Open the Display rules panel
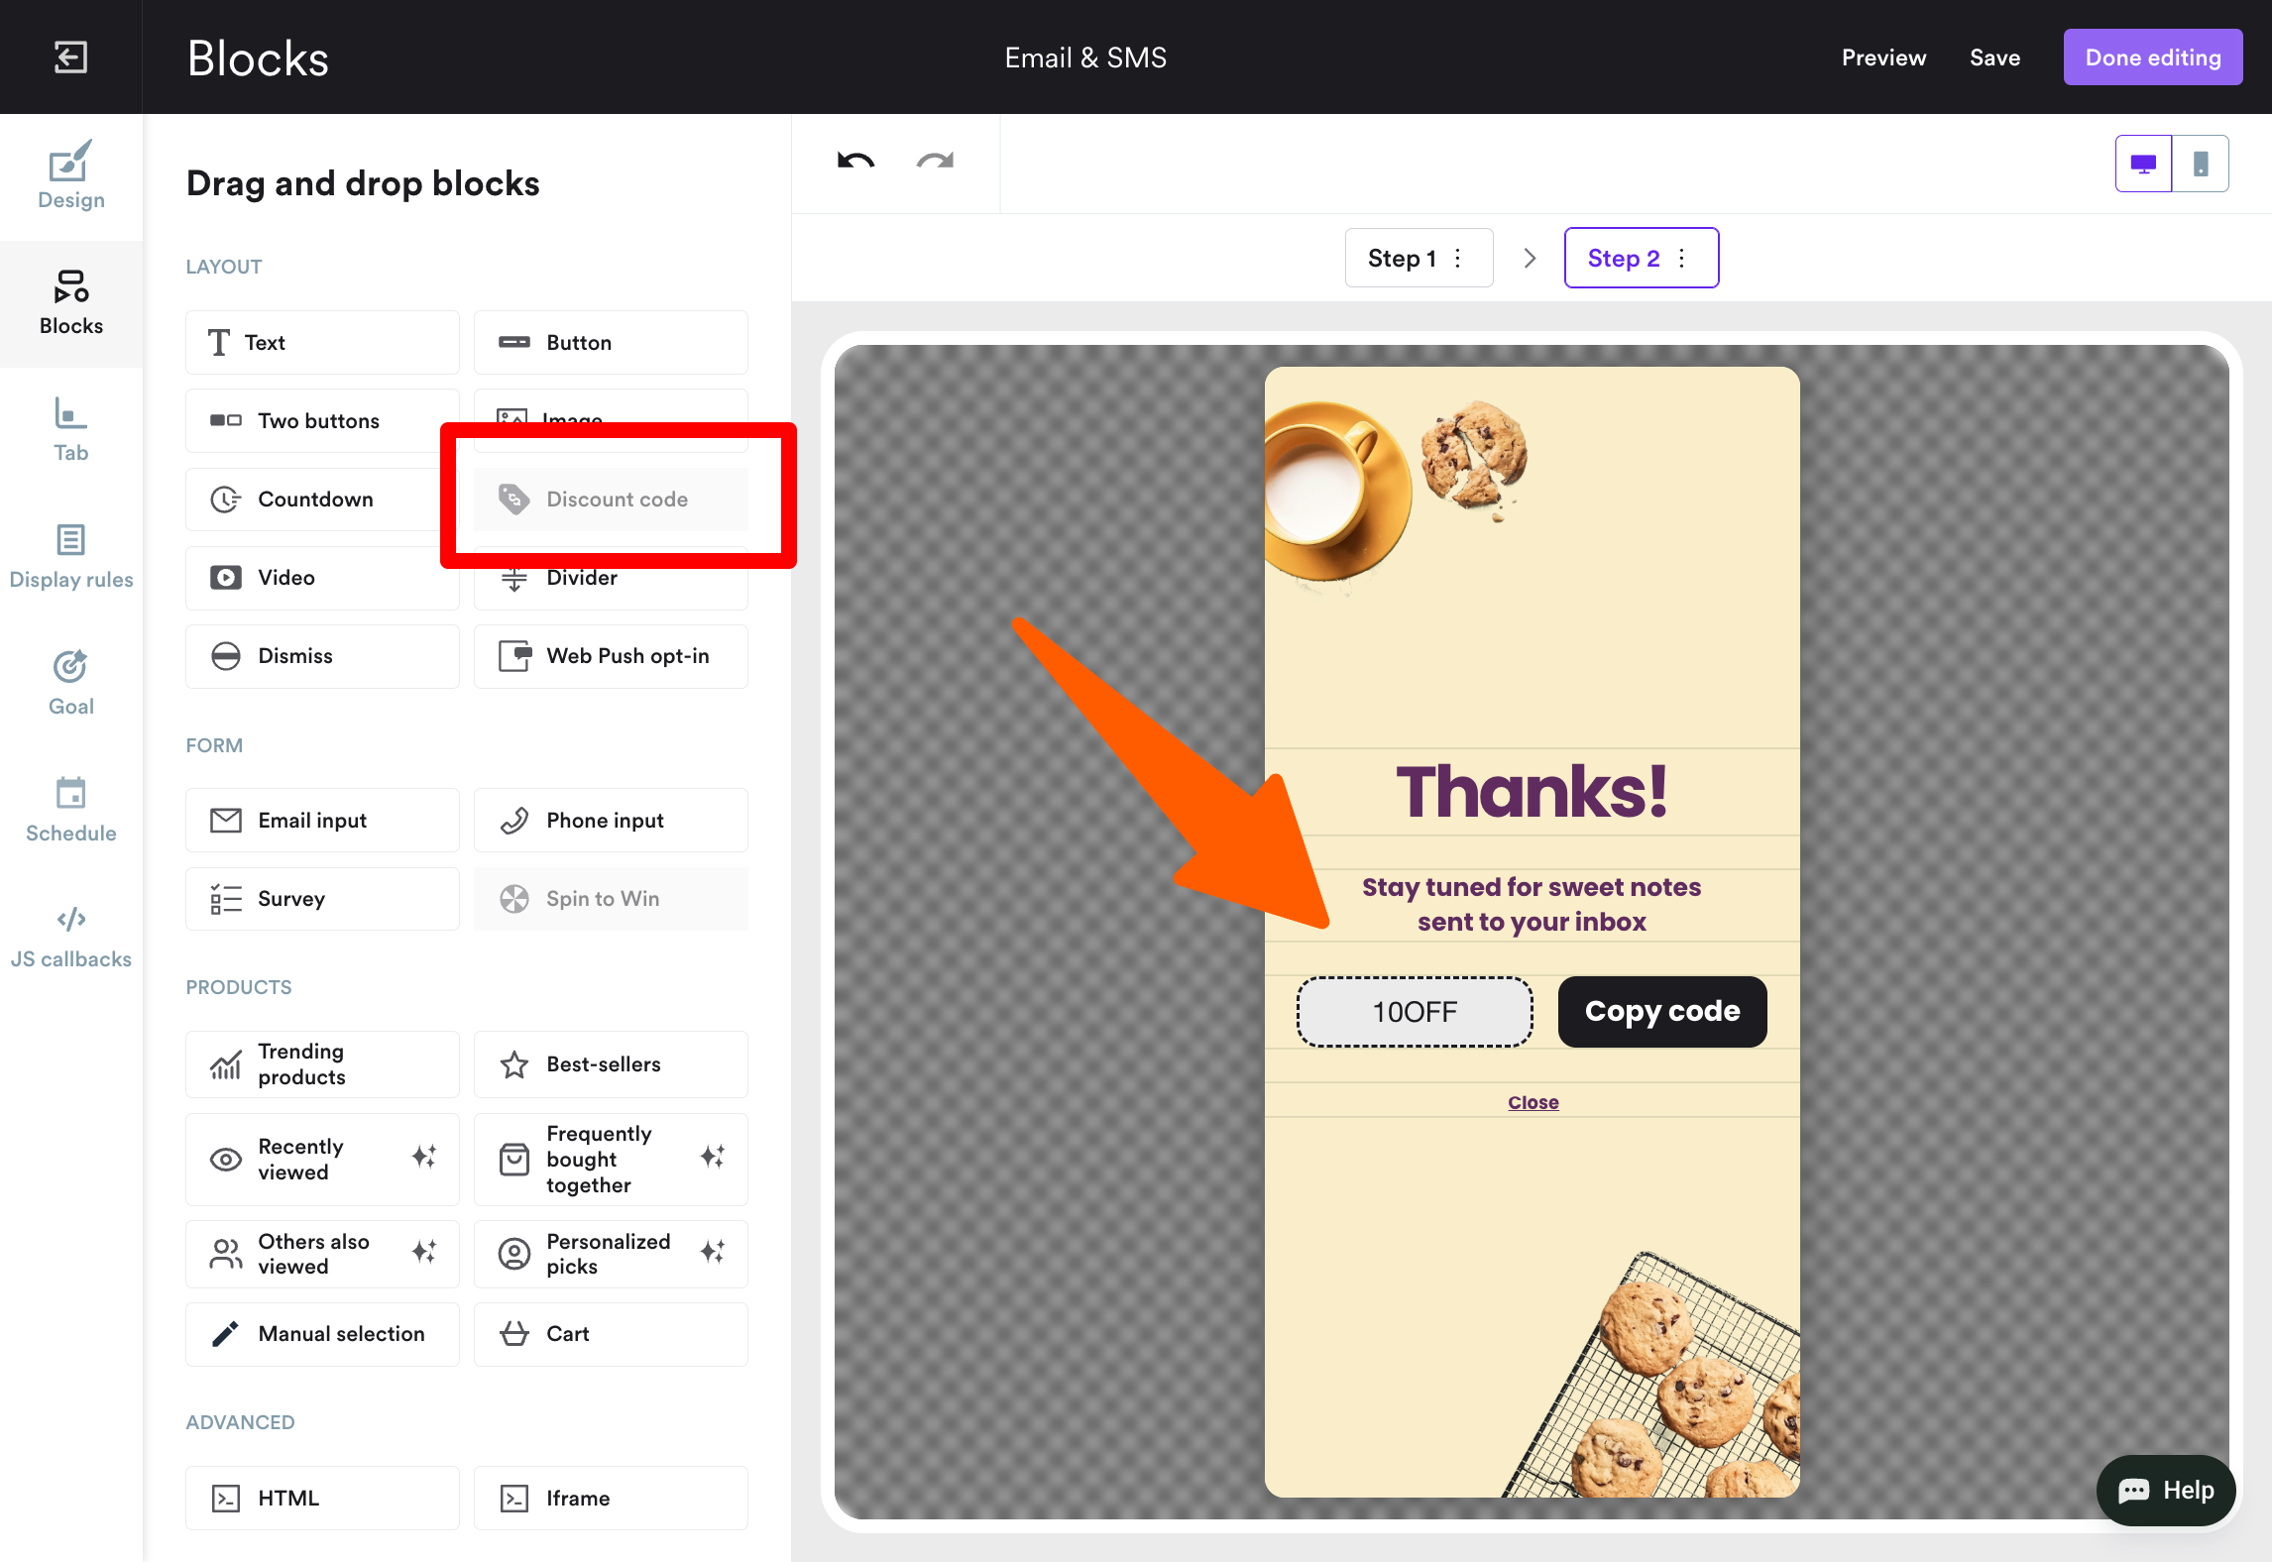 (70, 557)
